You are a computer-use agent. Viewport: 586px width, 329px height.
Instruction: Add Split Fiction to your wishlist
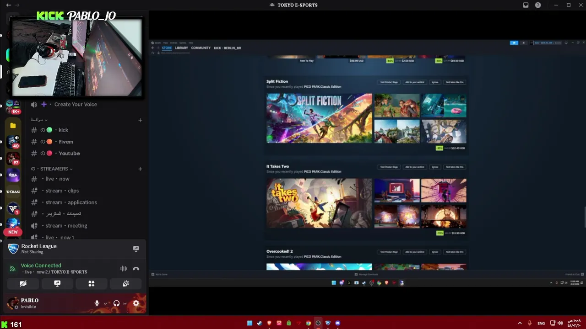(415, 82)
